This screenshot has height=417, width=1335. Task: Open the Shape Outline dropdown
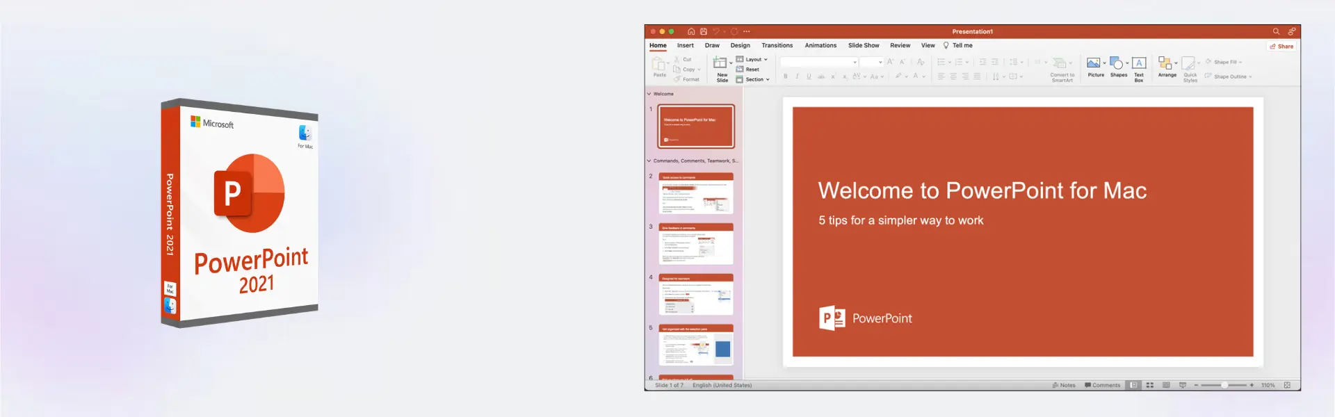pyautogui.click(x=1229, y=76)
